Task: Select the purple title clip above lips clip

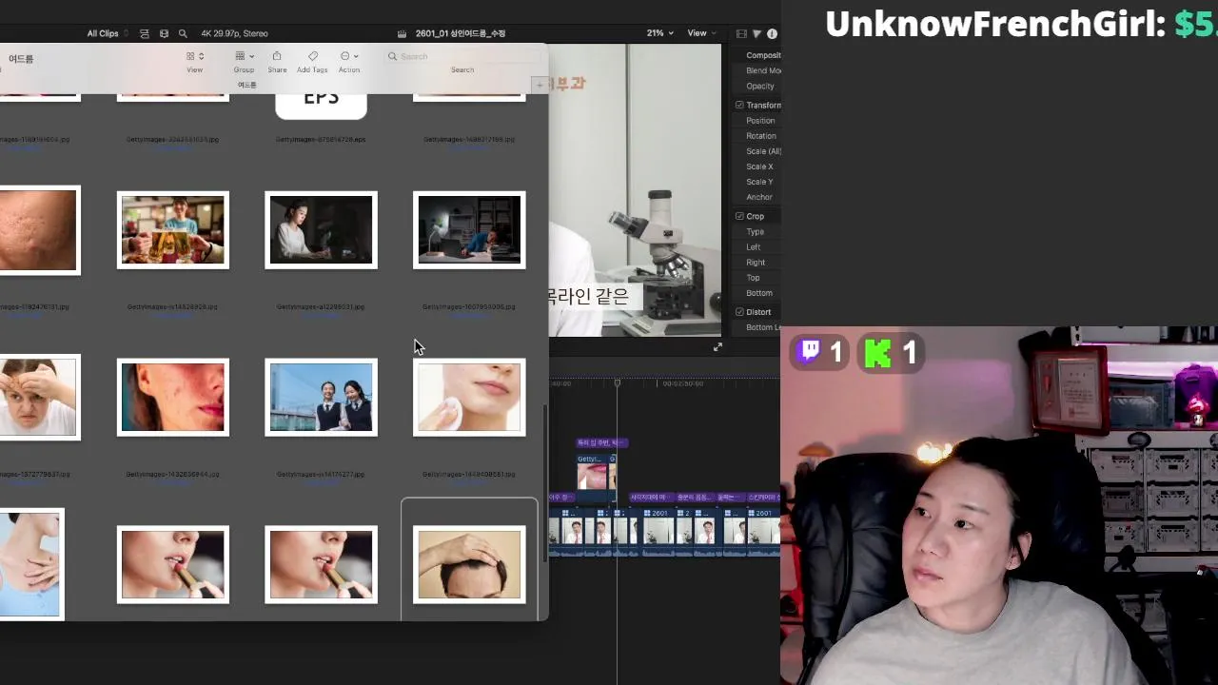Action: point(601,442)
